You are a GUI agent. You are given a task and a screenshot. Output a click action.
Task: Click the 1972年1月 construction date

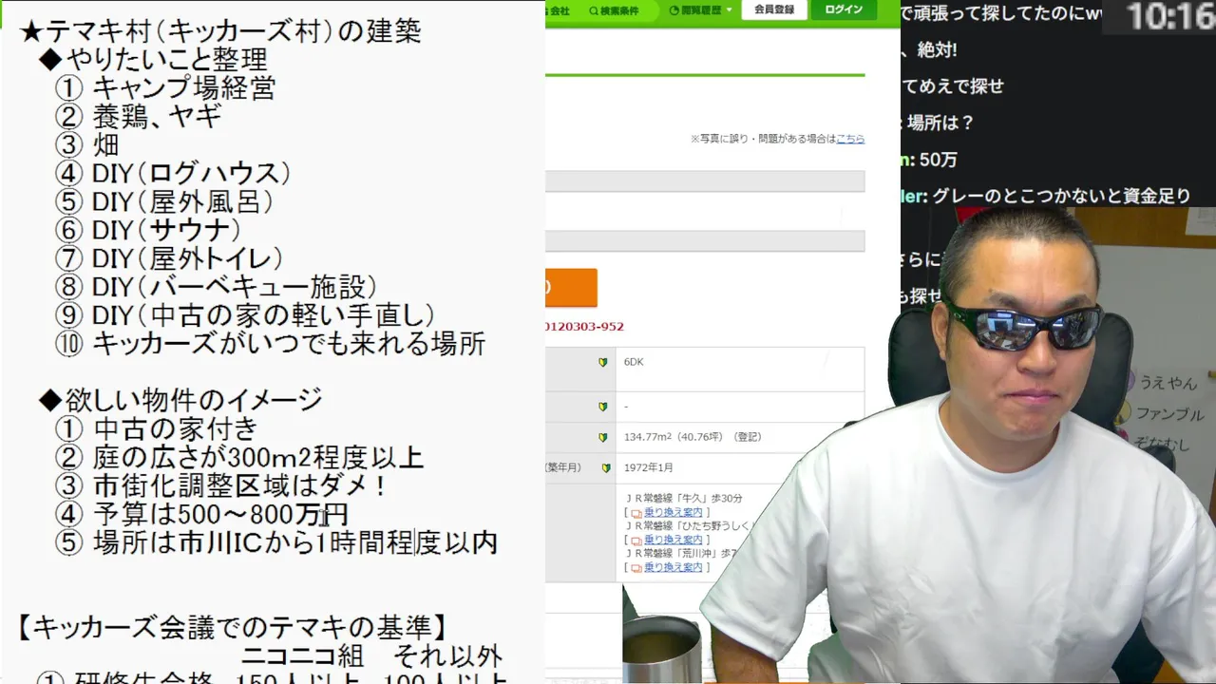click(x=649, y=467)
